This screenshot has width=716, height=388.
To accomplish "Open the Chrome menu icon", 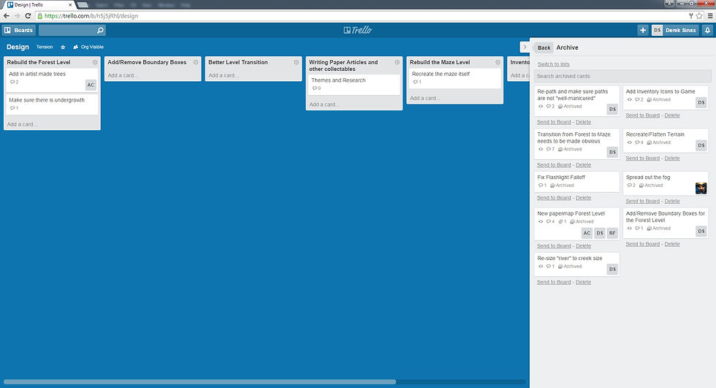I will pos(710,15).
